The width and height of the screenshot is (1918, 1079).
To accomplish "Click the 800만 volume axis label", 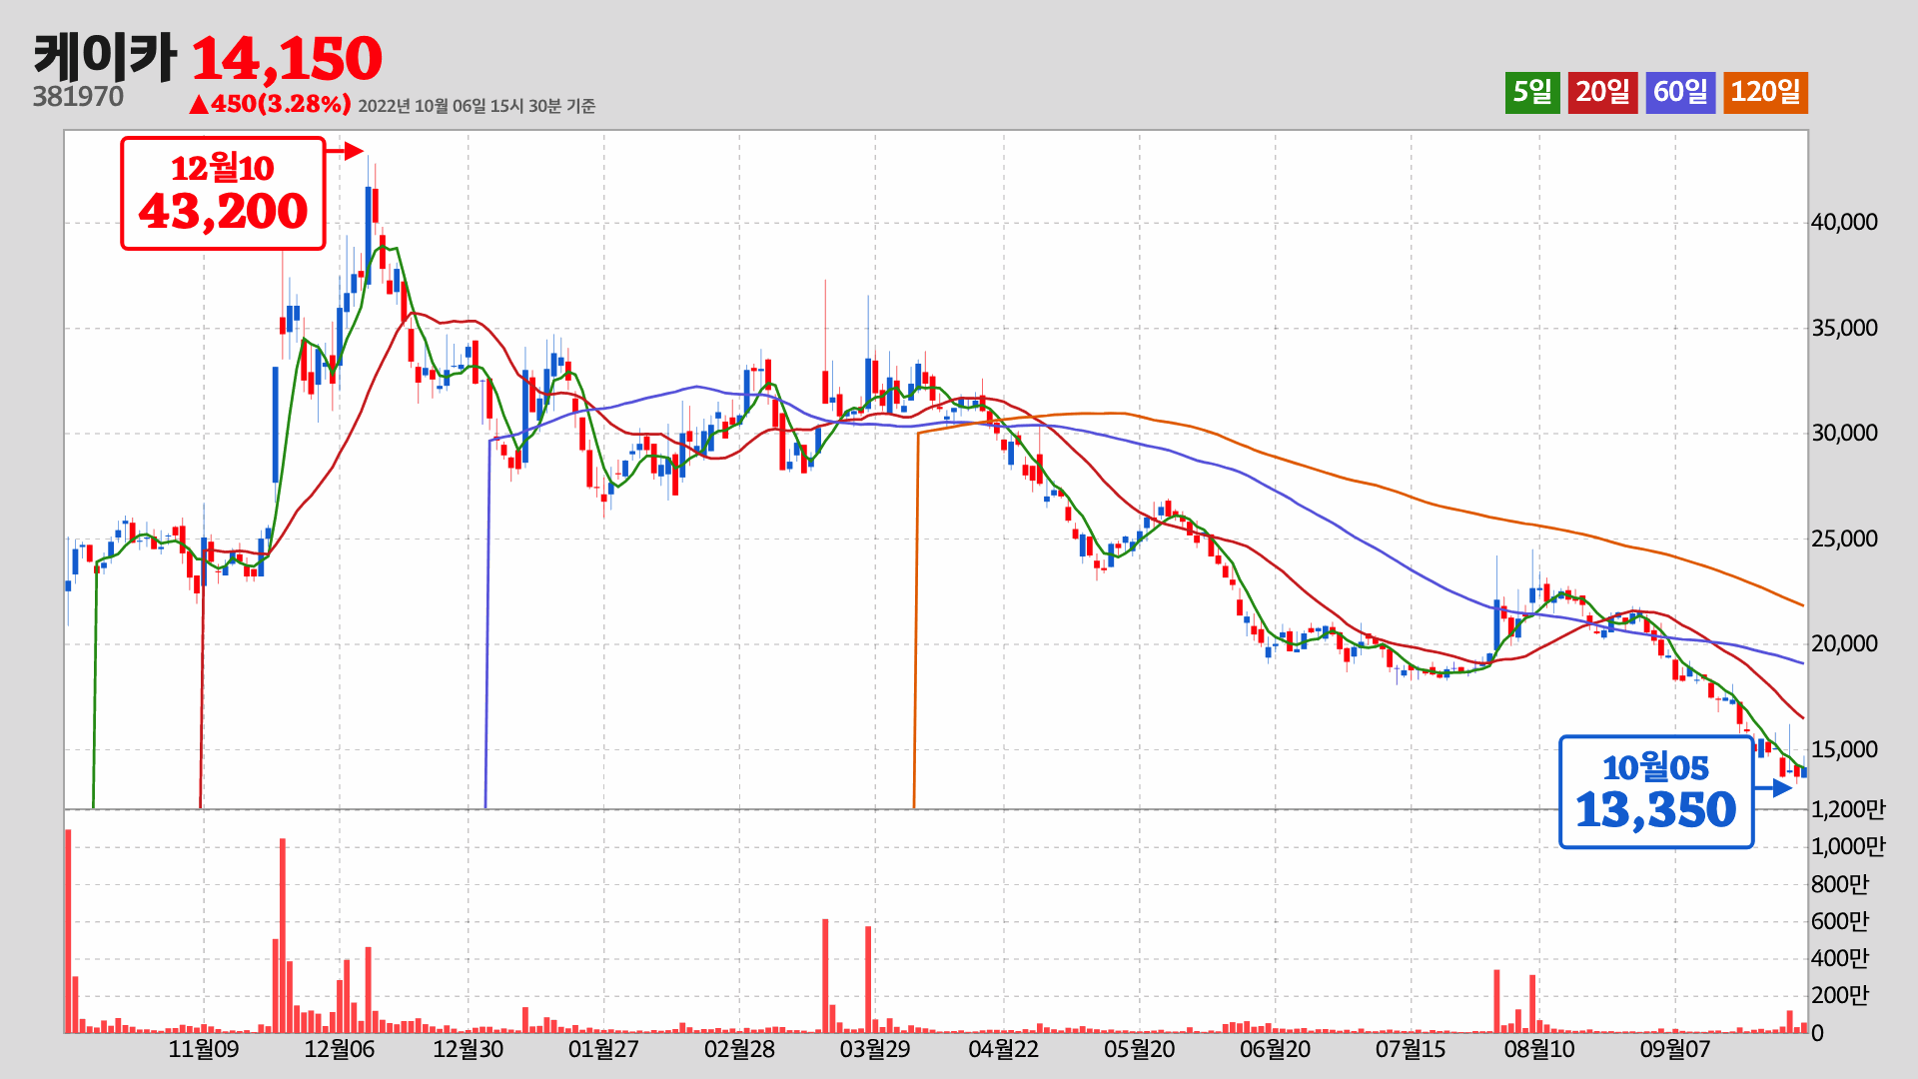I will point(1840,884).
